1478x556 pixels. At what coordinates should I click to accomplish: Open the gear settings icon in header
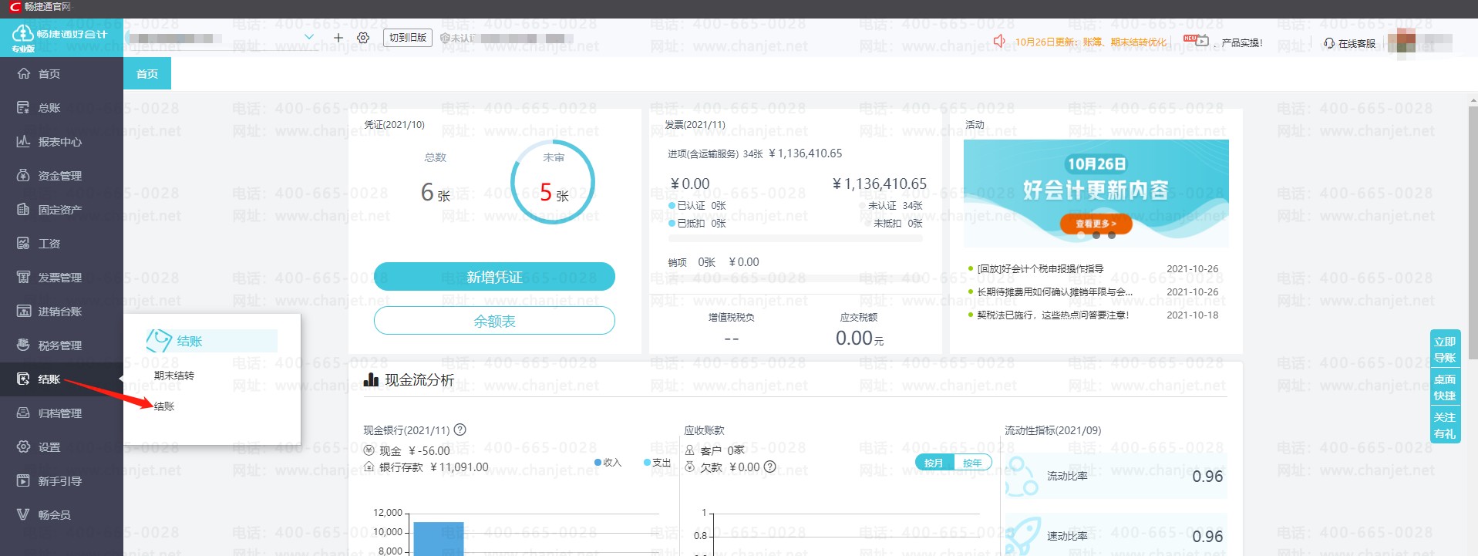[363, 38]
